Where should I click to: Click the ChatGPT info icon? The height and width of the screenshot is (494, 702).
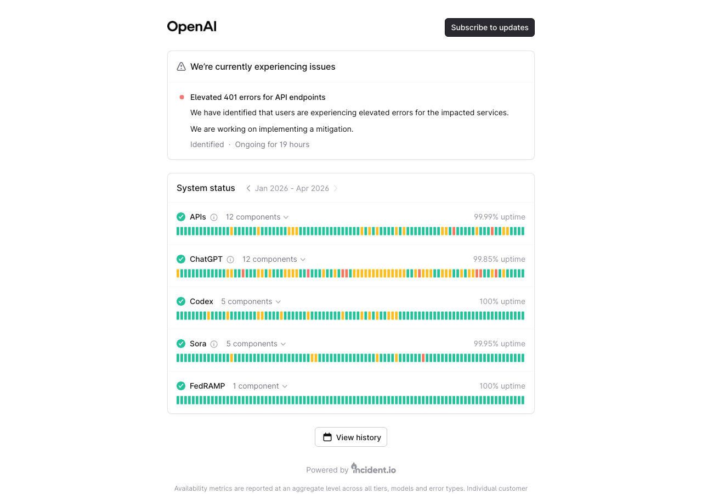point(230,260)
